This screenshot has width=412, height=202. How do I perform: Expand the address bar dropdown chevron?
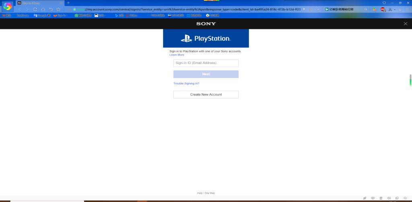click(x=319, y=9)
